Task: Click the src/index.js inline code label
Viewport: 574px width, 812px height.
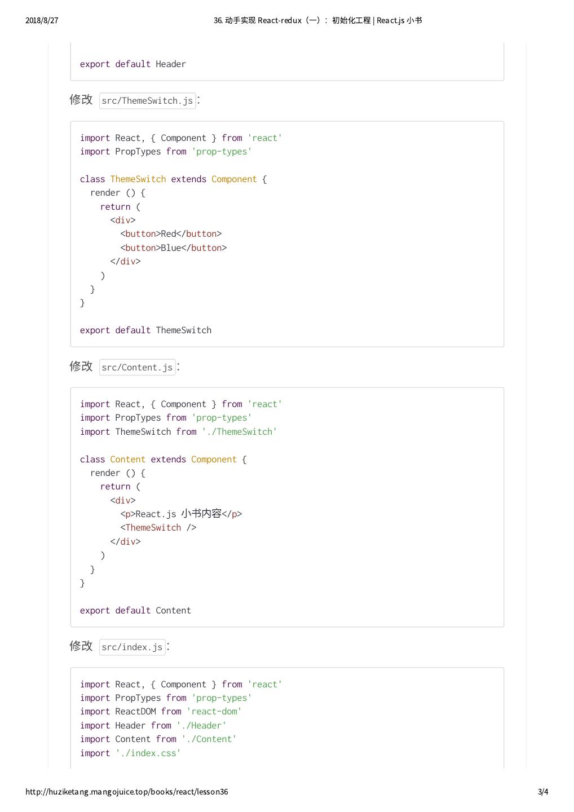Action: tap(132, 647)
